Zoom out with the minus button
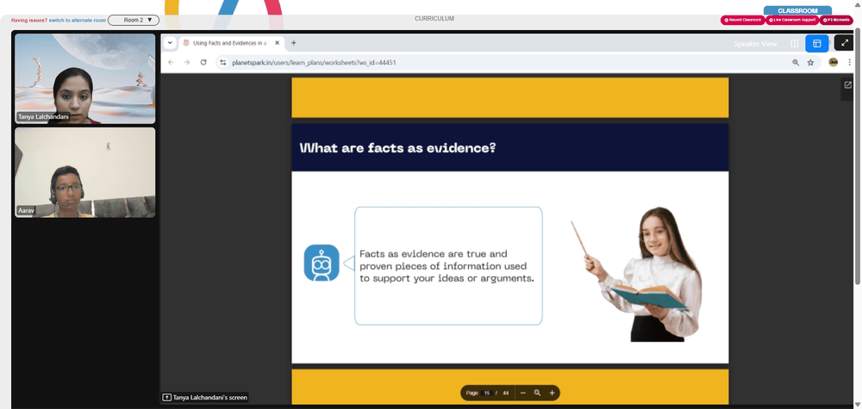Viewport: 862px width, 409px height. (x=523, y=394)
